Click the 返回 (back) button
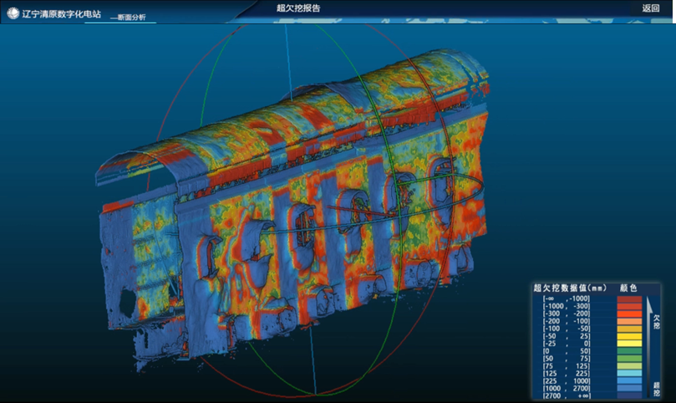The height and width of the screenshot is (403, 676). point(650,8)
